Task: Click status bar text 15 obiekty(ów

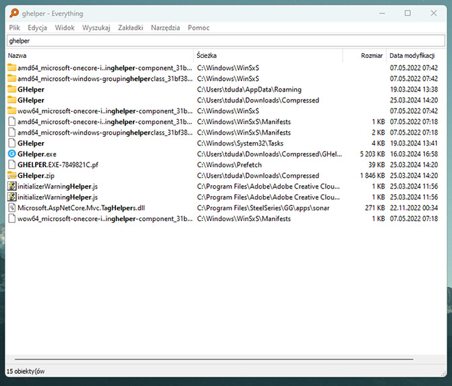Action: coord(26,371)
